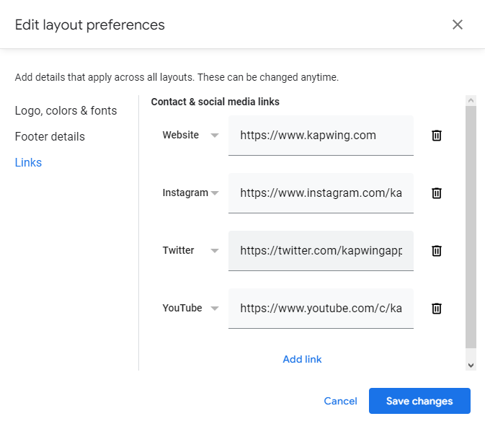Select the Links section
Image resolution: width=485 pixels, height=429 pixels.
(x=28, y=162)
